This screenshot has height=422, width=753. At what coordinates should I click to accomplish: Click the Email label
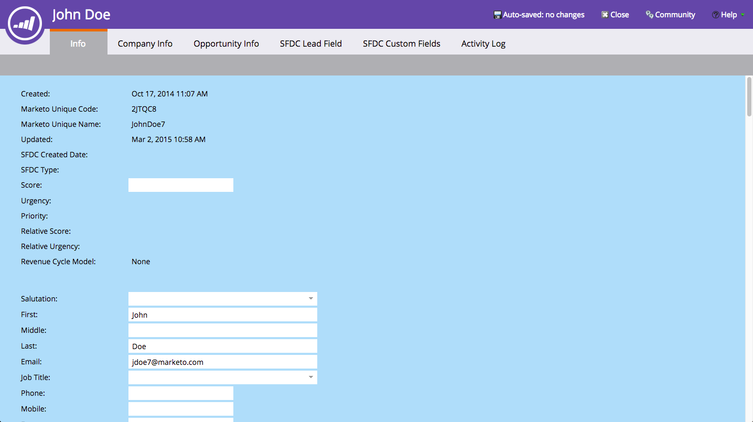(31, 362)
